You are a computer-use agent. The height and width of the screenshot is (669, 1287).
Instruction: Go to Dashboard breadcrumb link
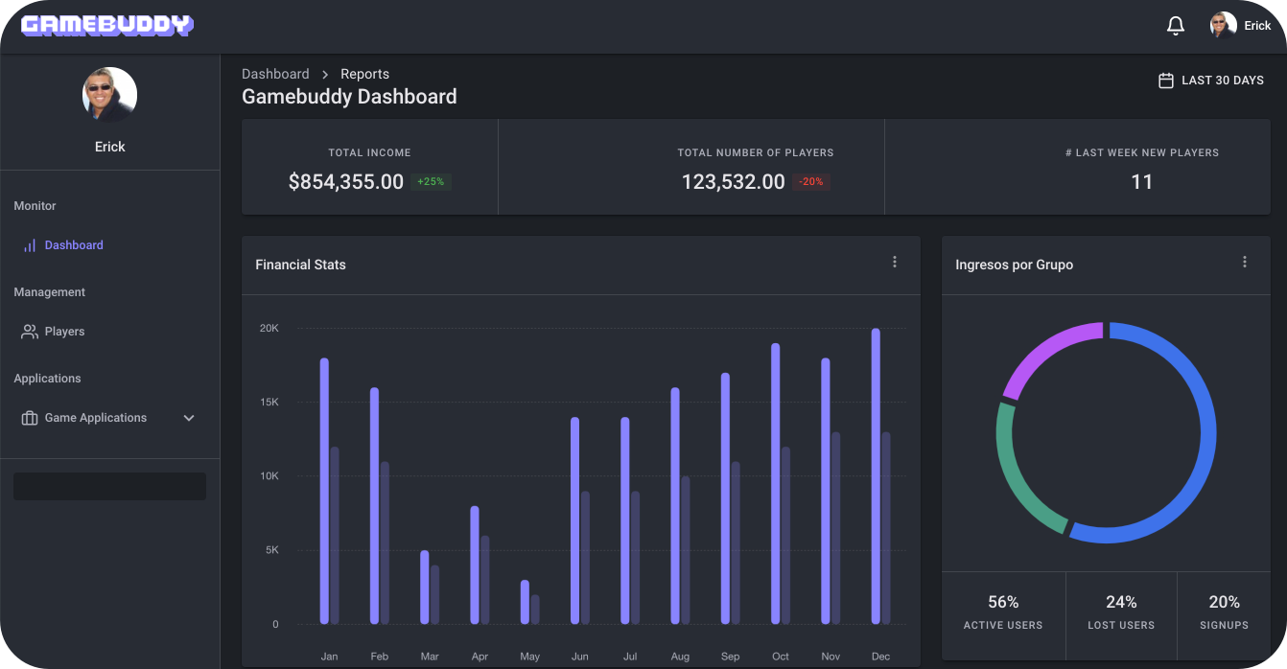coord(275,74)
